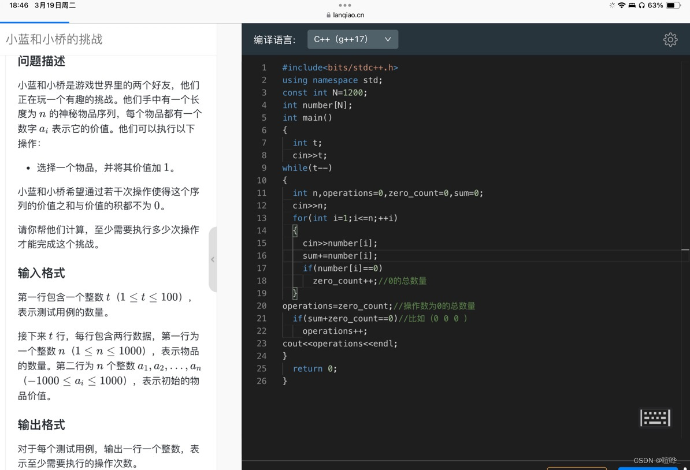Click the 输入格式 heading
The height and width of the screenshot is (470, 690).
pyautogui.click(x=42, y=273)
